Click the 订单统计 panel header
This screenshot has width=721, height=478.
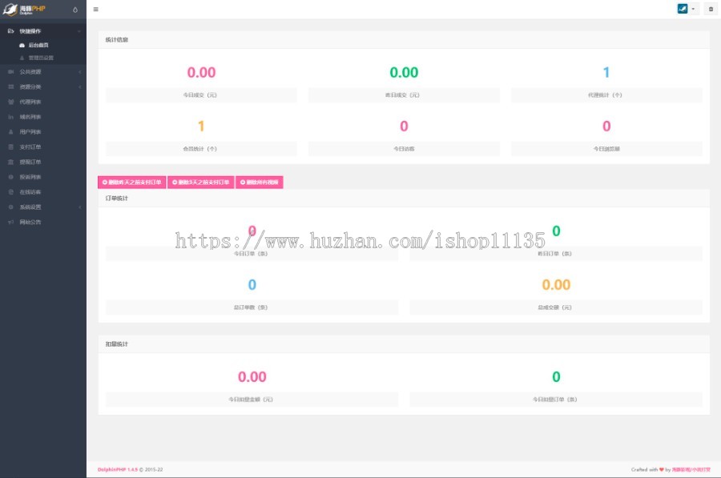coord(404,199)
